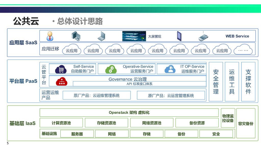Click the 网络资源池 box
This screenshot has height=147, width=261.
pyautogui.click(x=152, y=123)
